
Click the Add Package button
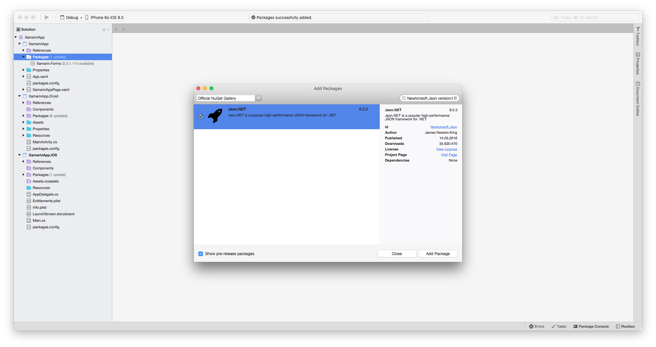point(438,254)
